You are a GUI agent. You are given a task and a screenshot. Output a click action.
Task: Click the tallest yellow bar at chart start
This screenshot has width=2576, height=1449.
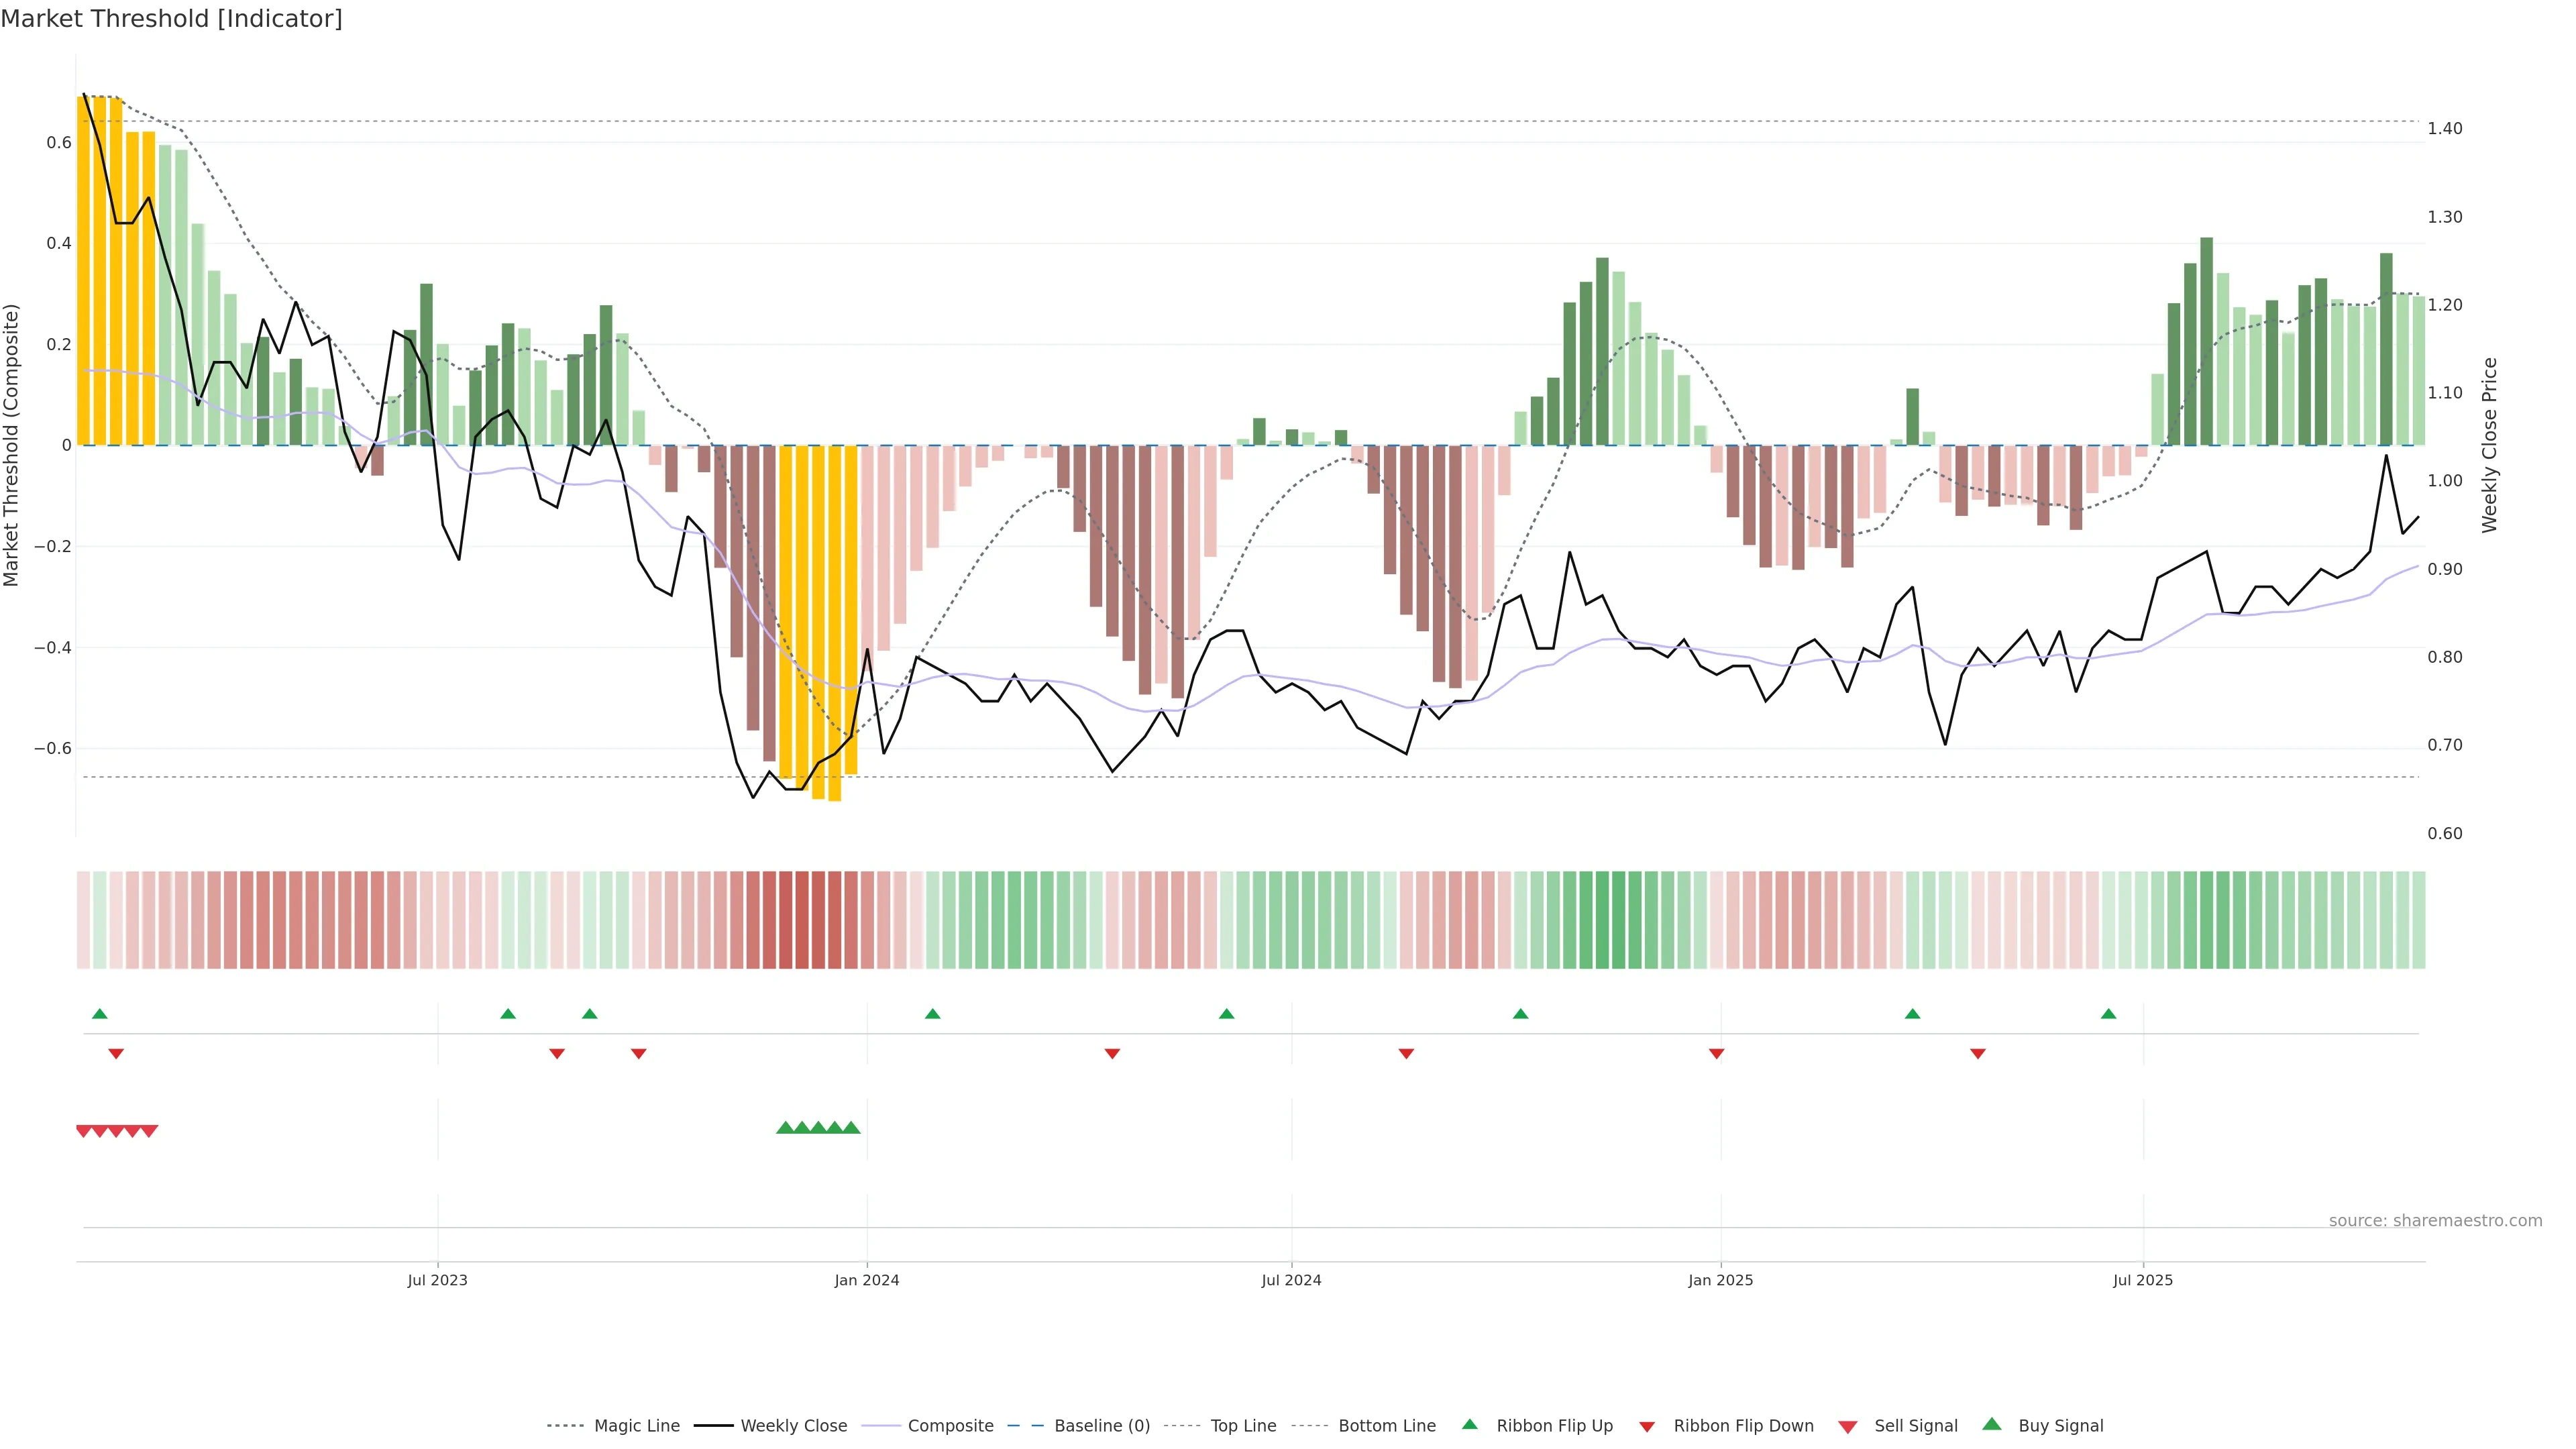[84, 270]
